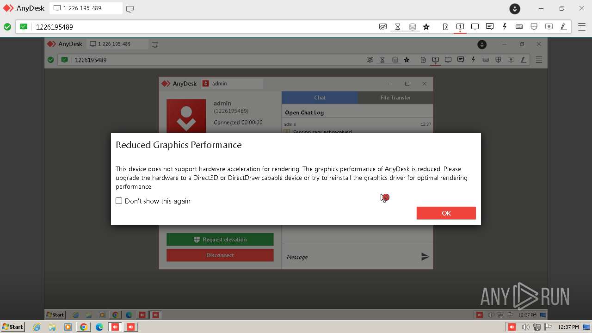Click the hourglass icon in the outer address bar
592x333 pixels.
point(398,27)
